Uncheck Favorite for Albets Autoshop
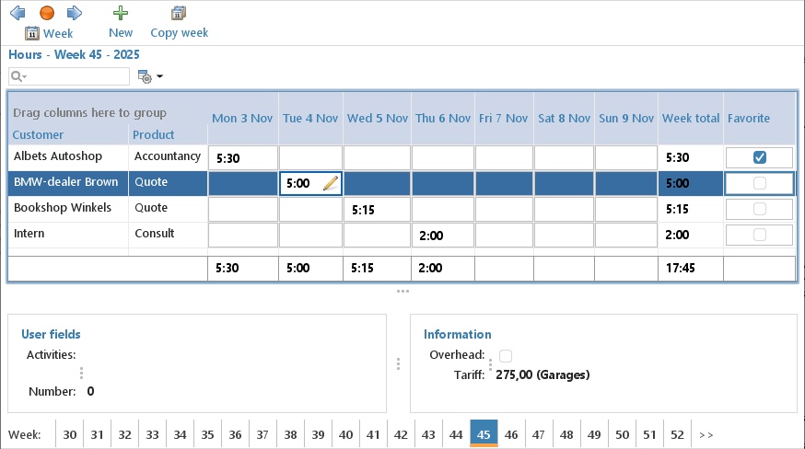This screenshot has width=805, height=449. click(x=759, y=157)
